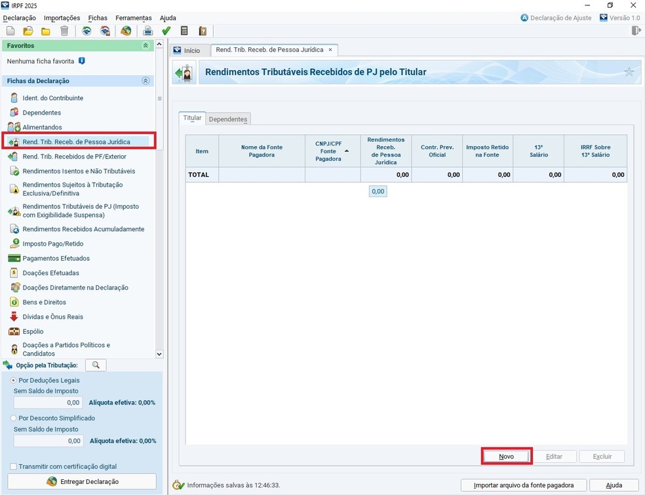
Task: Select Por Desconto Simplificado radio option
Action: (14, 418)
